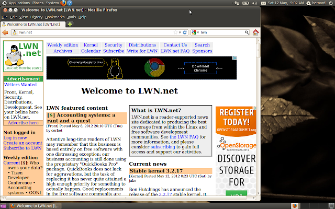This screenshot has width=335, height=209.
Task: Open the Calendar link
Action: pyautogui.click(x=91, y=51)
